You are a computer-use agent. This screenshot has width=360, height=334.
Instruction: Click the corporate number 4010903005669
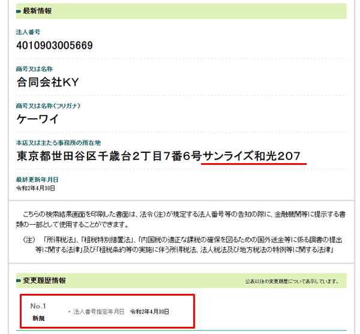(x=55, y=45)
